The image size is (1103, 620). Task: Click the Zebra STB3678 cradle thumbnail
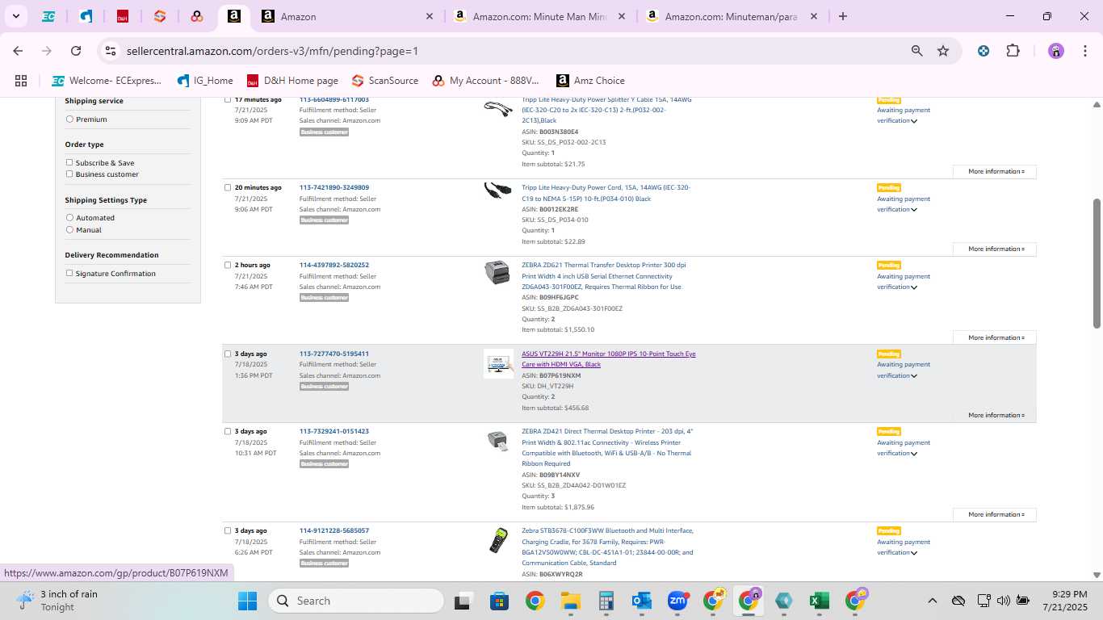click(x=498, y=540)
